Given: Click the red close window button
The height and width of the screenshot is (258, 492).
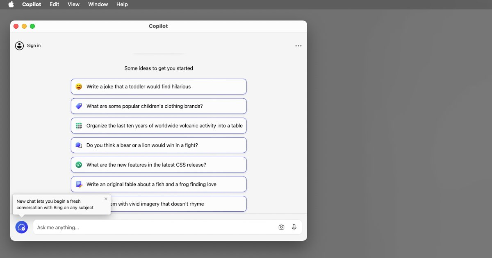Looking at the screenshot, I should (x=16, y=26).
